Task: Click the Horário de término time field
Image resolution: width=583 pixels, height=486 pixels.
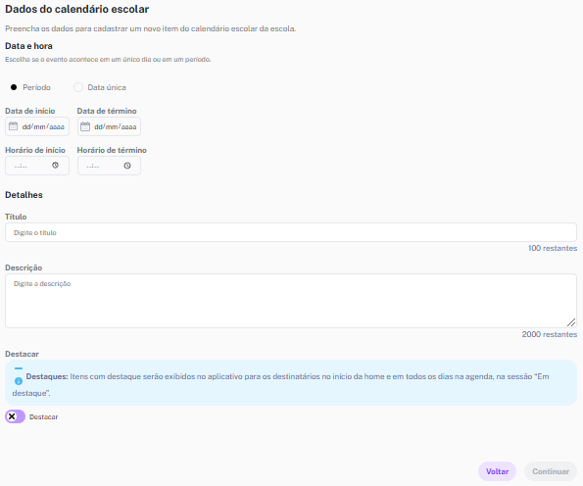Action: click(110, 166)
